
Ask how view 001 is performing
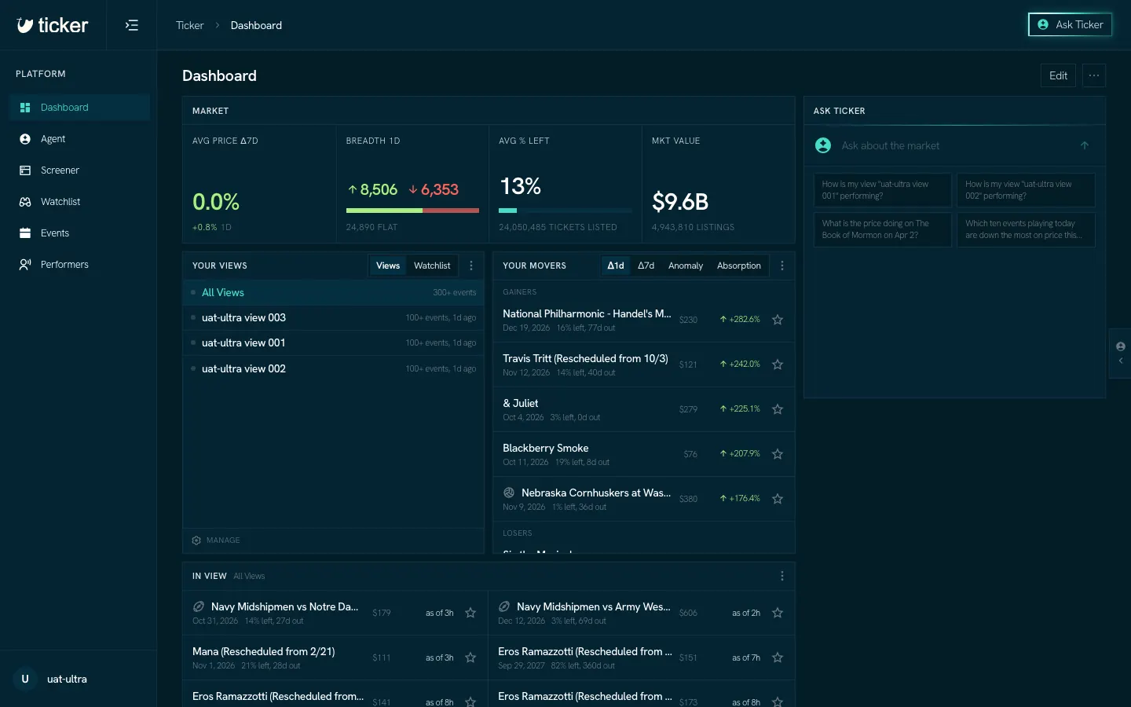[883, 190]
